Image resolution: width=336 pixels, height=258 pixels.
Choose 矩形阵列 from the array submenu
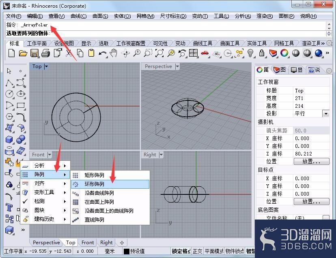point(110,175)
